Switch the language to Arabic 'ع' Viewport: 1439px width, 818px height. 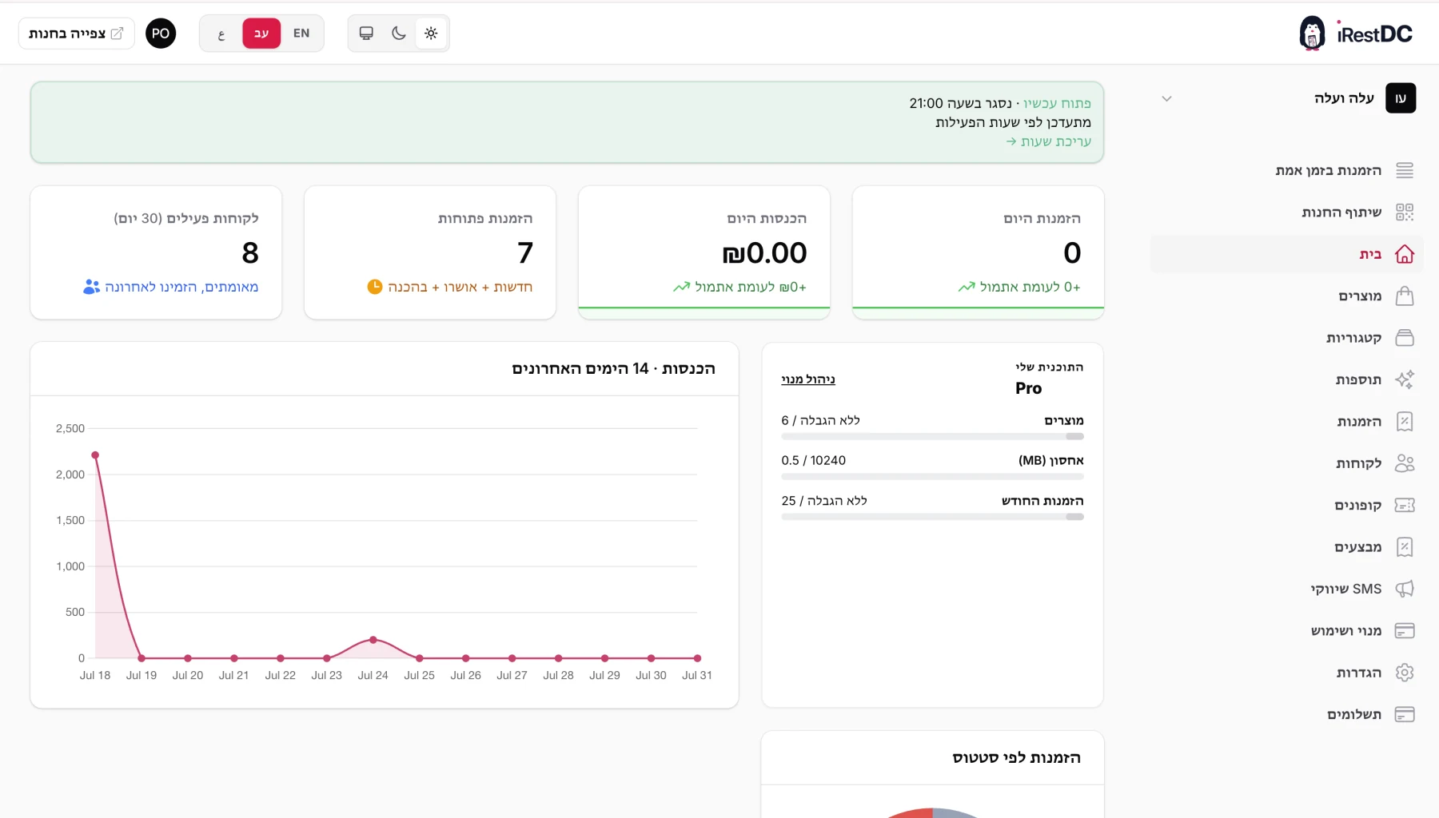coord(221,34)
